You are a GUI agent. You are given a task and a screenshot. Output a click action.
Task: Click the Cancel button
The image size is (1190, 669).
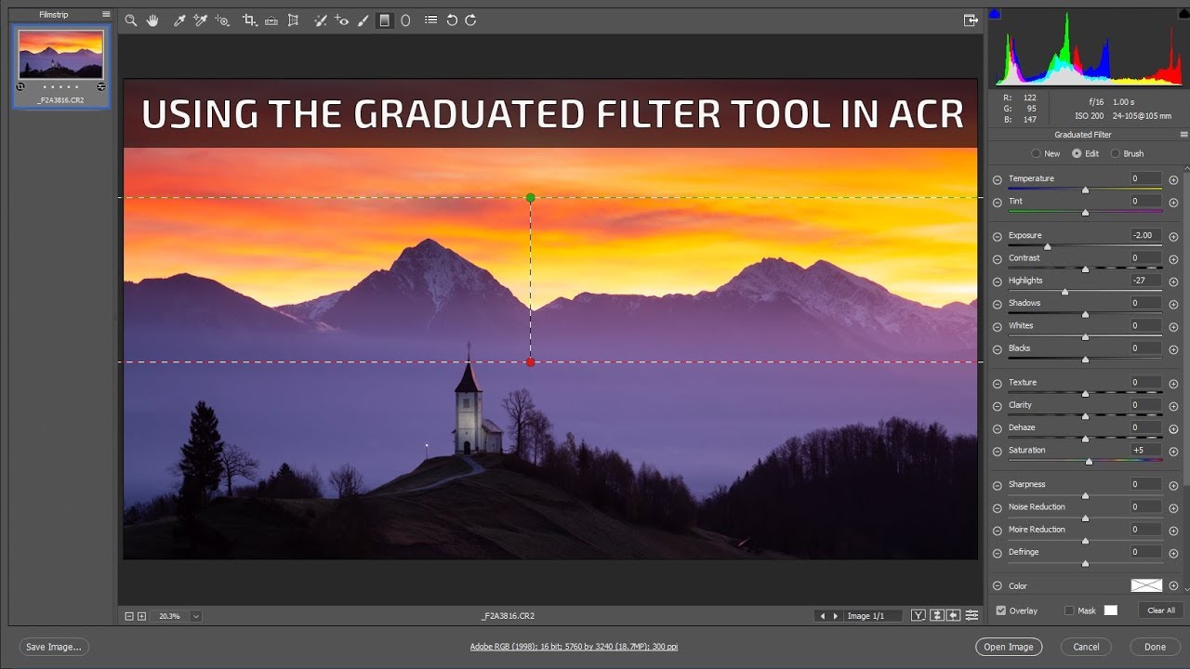[1086, 647]
